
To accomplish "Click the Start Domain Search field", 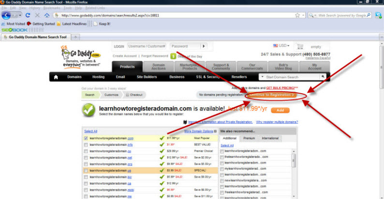I will 292,77.
